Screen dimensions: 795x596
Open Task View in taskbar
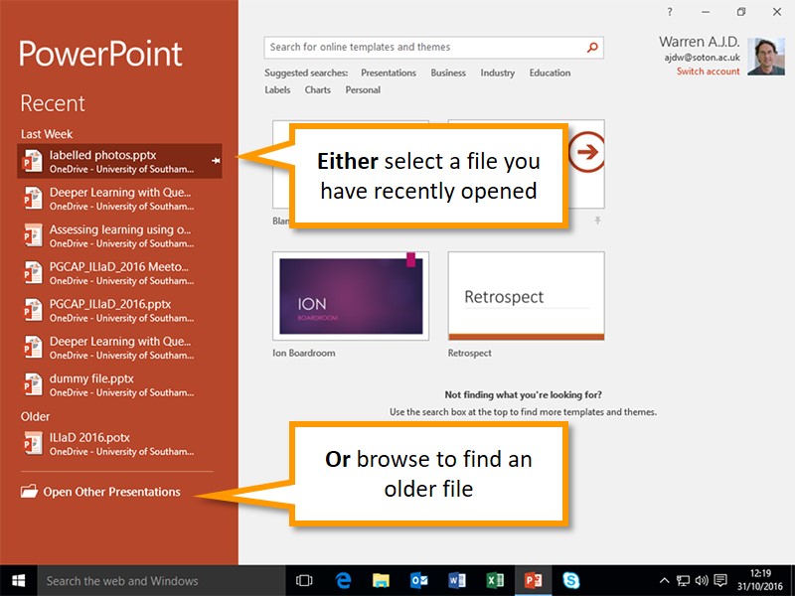coord(304,580)
